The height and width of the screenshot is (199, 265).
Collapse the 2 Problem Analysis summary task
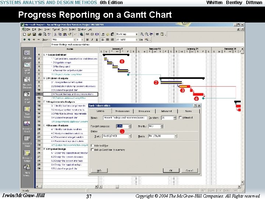point(45,78)
